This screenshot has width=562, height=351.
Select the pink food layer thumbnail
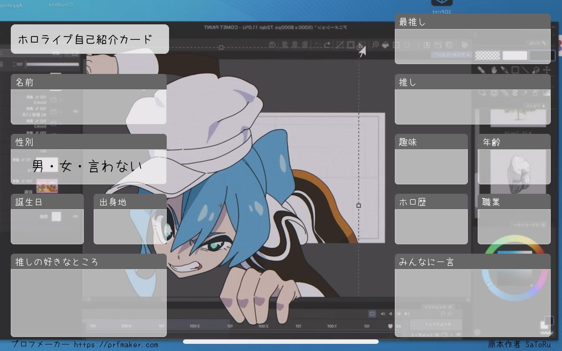pyautogui.click(x=47, y=186)
